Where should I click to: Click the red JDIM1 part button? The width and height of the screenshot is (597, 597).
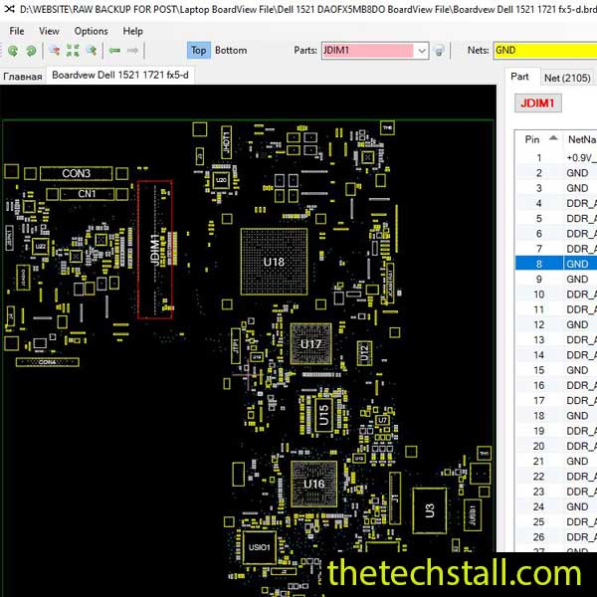[x=537, y=103]
